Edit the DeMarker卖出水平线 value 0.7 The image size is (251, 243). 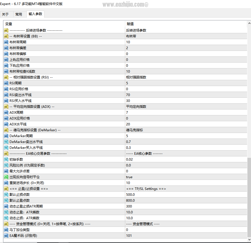click(x=186, y=142)
